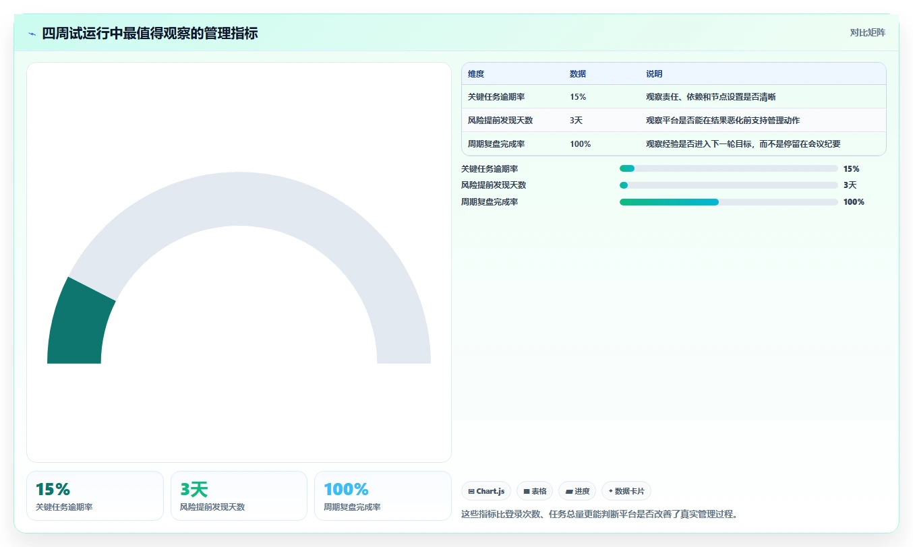
Task: Click the 15% table cell
Action: pyautogui.click(x=578, y=96)
